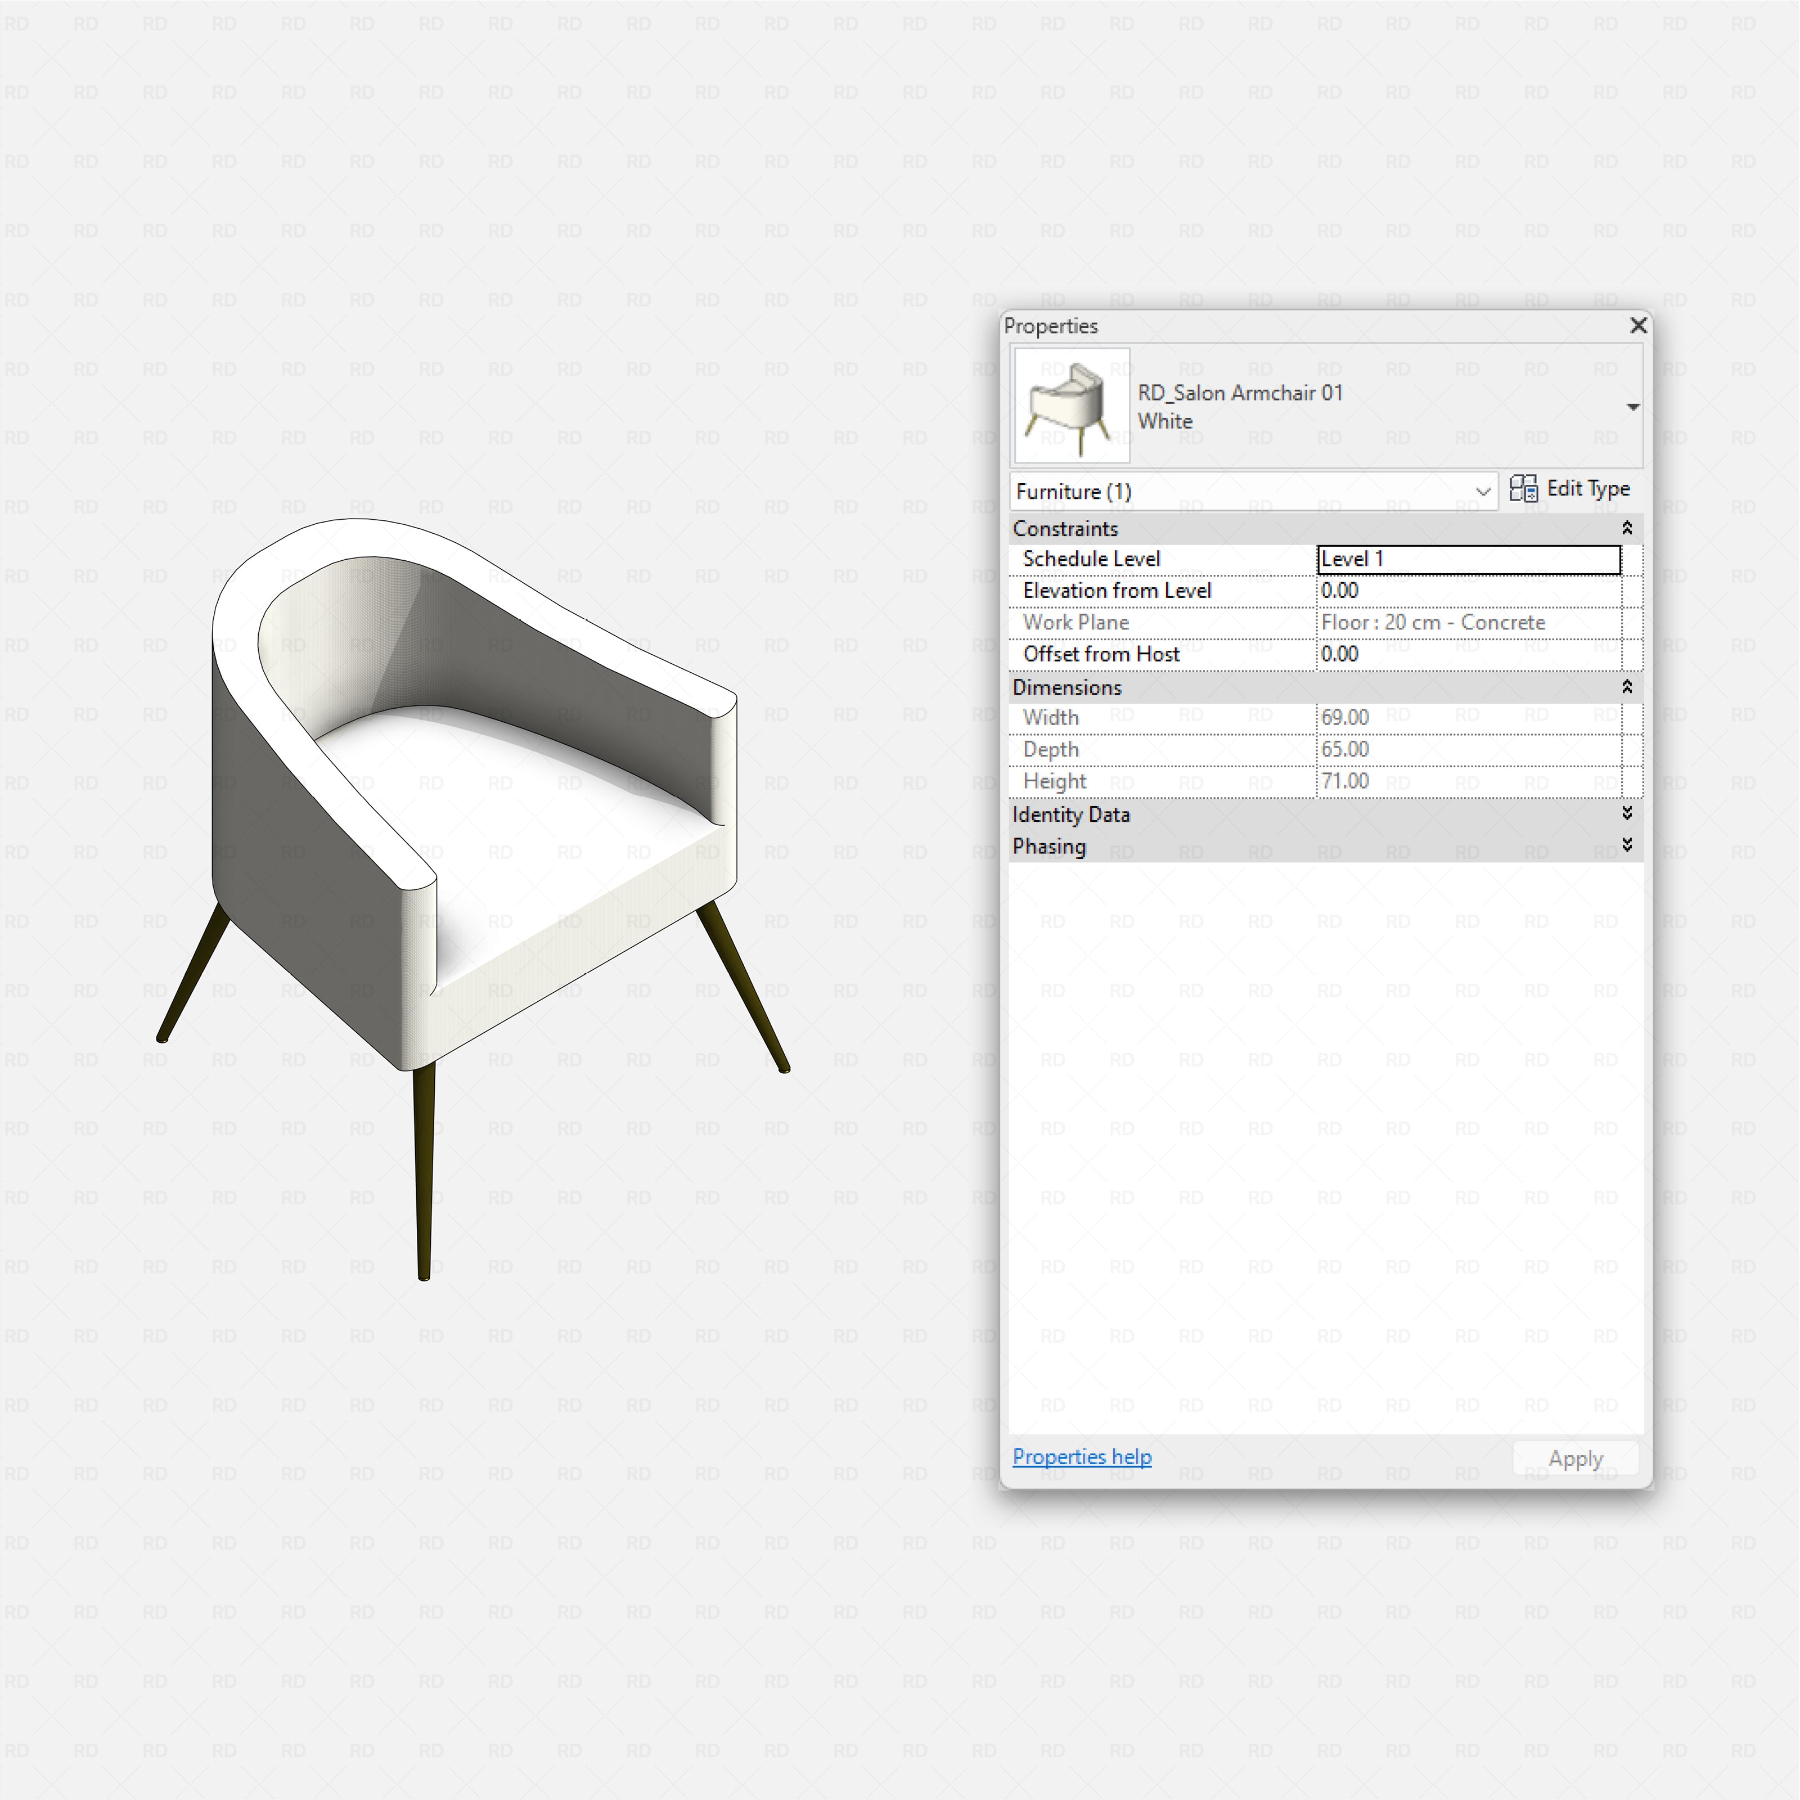The height and width of the screenshot is (1800, 1800).
Task: Close the Properties palette
Action: tap(1637, 325)
